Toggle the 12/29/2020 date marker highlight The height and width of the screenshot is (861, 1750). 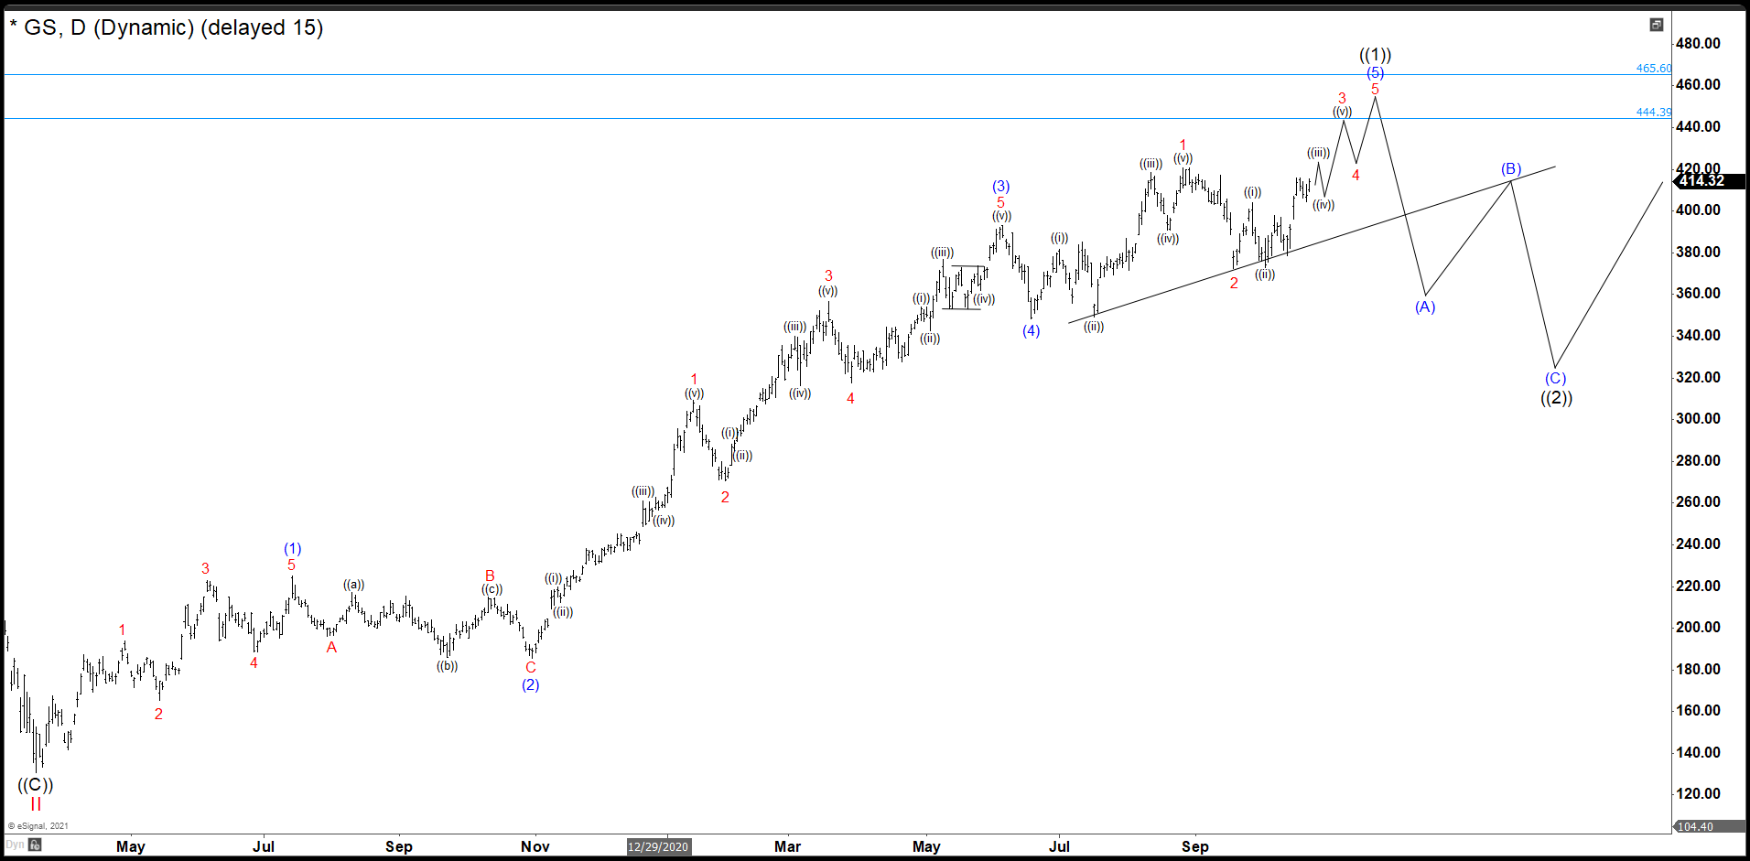pos(658,846)
